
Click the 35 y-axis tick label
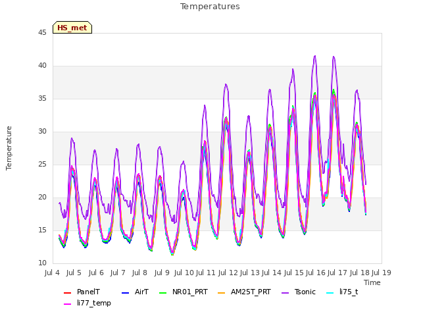(x=42, y=99)
